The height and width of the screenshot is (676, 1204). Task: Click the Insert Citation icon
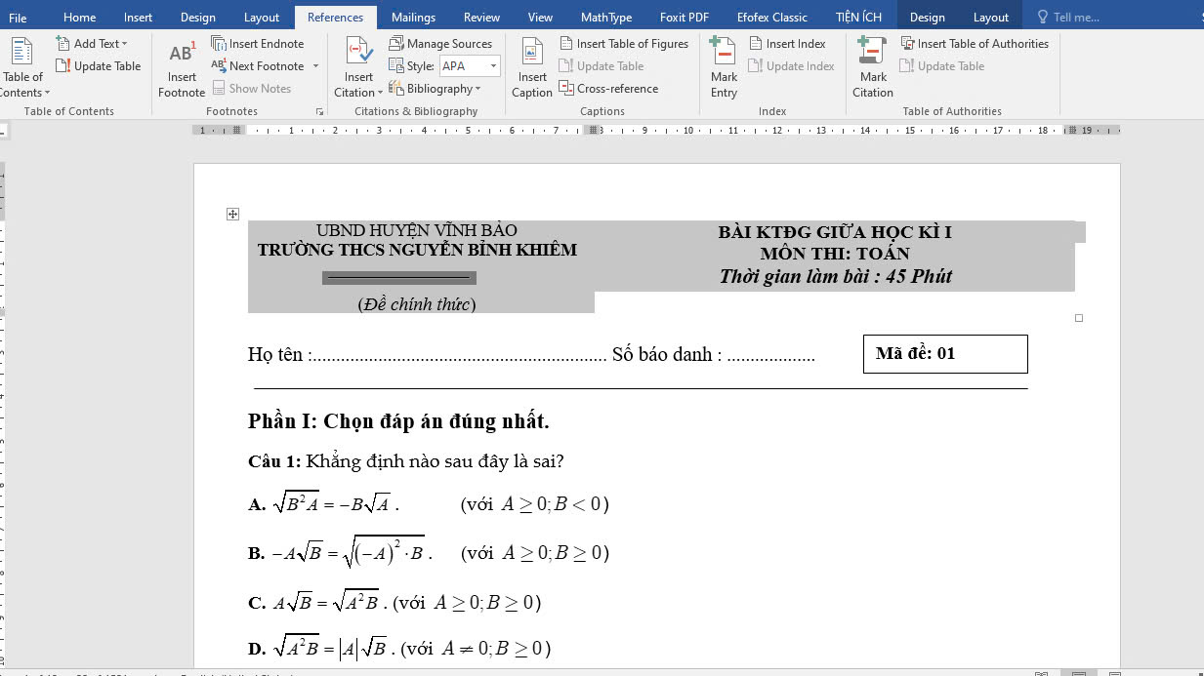(358, 54)
